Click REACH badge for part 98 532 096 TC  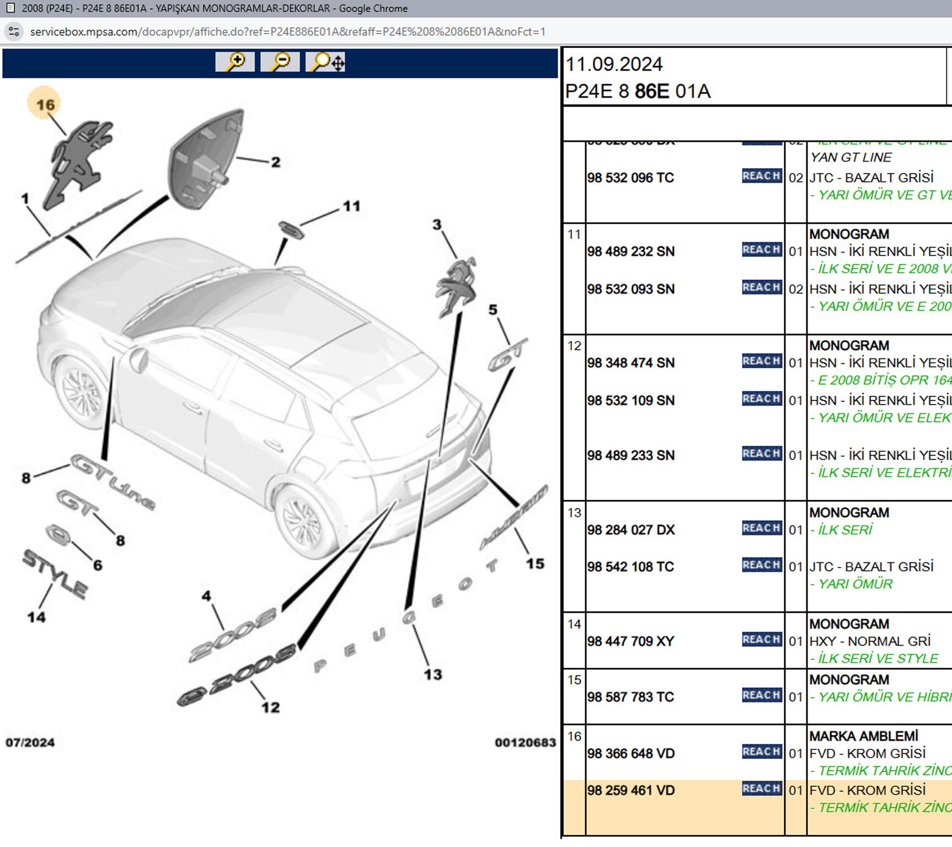[761, 176]
